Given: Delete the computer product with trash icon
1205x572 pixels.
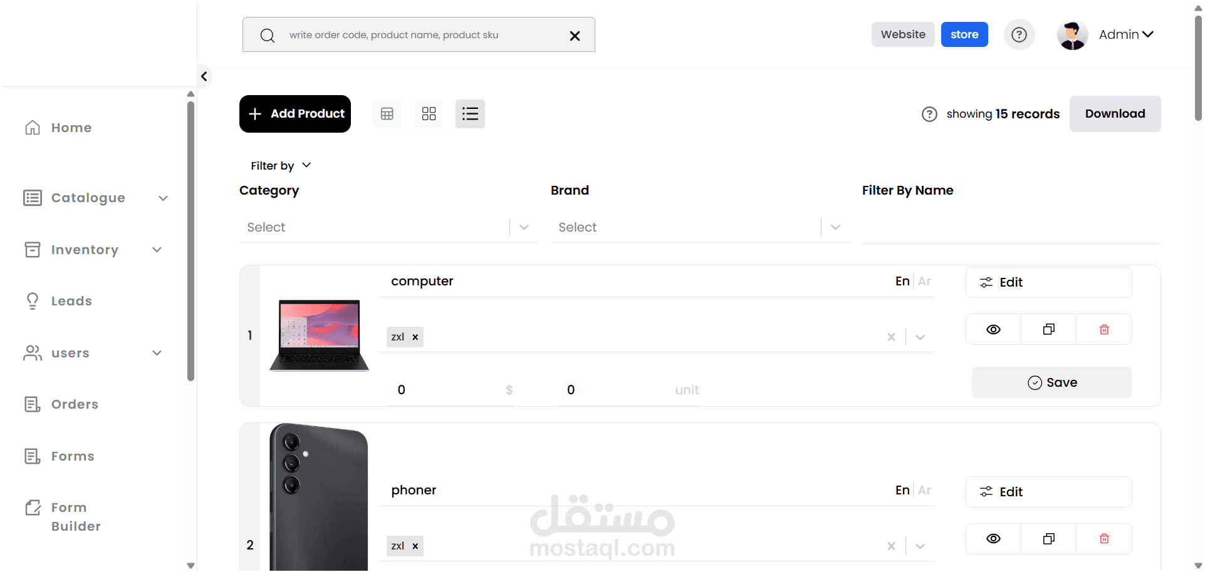Looking at the screenshot, I should pyautogui.click(x=1104, y=329).
